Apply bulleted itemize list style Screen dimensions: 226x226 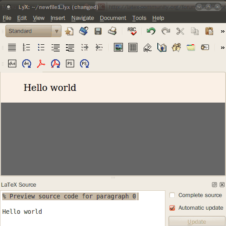(x=41, y=47)
